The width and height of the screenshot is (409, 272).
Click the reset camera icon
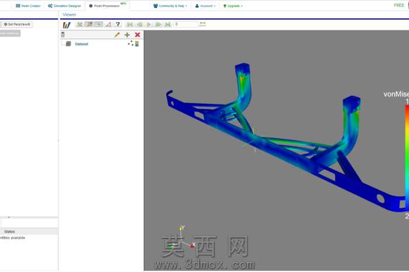[x=80, y=25]
